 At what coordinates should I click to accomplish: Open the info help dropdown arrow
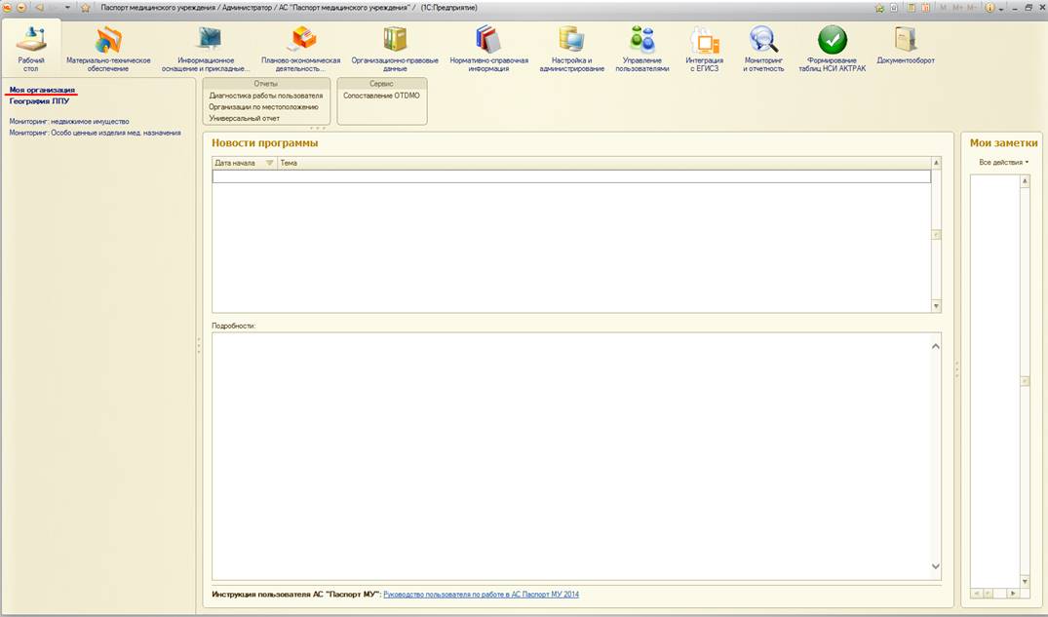(1001, 7)
